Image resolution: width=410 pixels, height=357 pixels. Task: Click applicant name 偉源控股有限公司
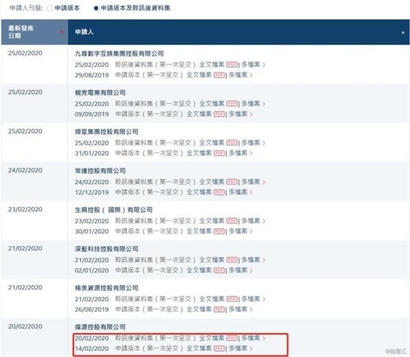pos(100,327)
